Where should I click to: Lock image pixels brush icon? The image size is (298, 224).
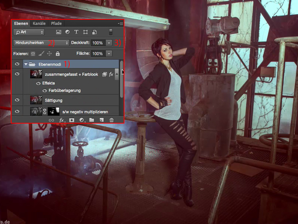tap(41, 53)
